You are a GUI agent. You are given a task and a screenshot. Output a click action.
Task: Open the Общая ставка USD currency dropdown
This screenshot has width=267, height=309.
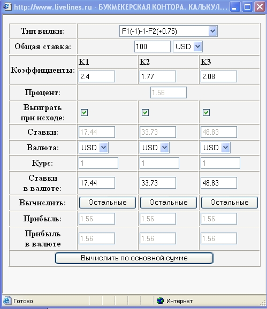[187, 47]
